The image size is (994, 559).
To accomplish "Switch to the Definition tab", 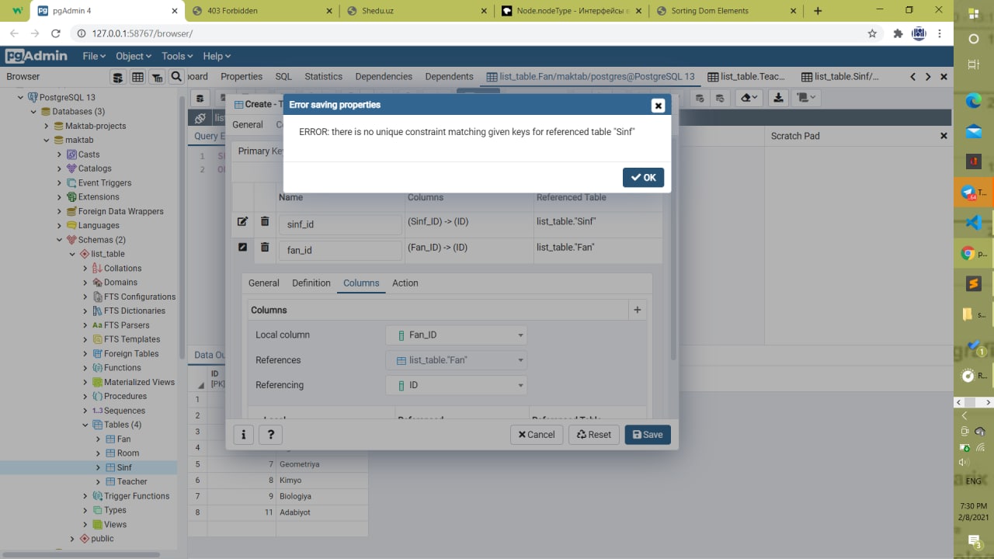I will (311, 283).
